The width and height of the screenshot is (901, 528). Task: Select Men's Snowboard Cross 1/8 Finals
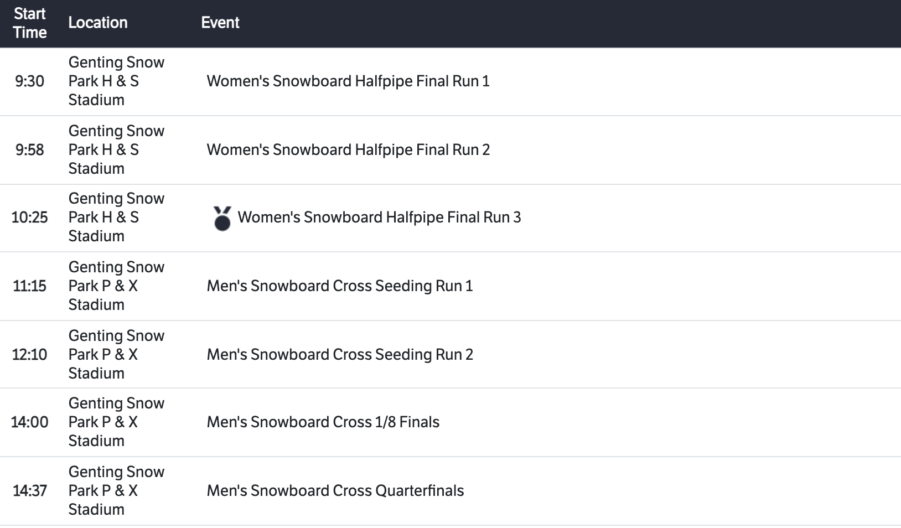point(323,422)
